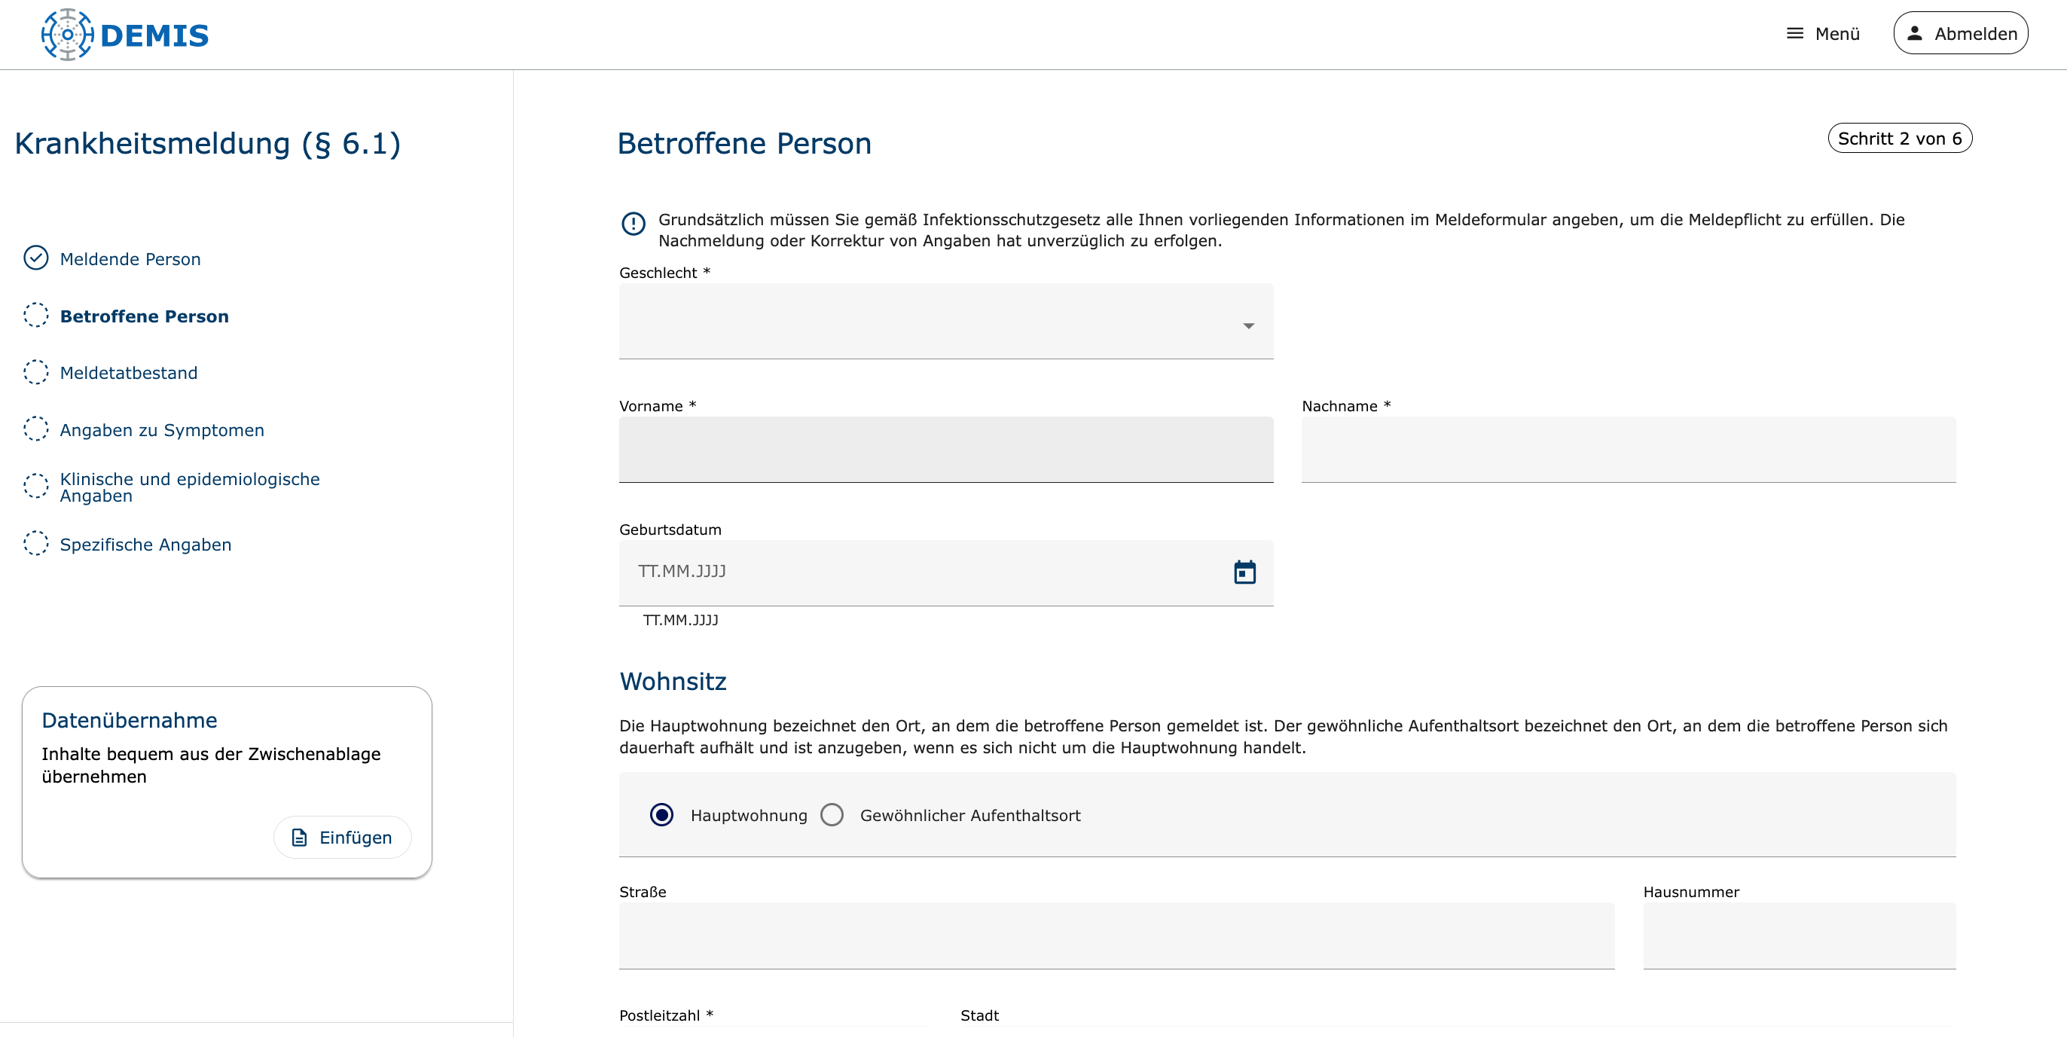
Task: Select the Hauptwohnung radio button
Action: click(661, 815)
